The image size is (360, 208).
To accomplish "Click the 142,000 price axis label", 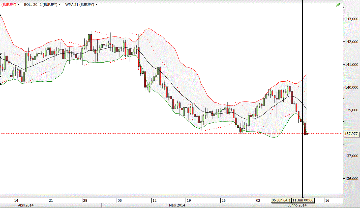I will pos(351,42).
